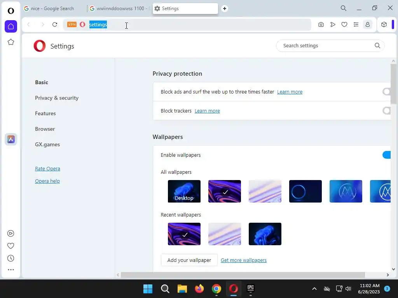
Task: Open Easy Setup sliders icon
Action: [356, 24]
